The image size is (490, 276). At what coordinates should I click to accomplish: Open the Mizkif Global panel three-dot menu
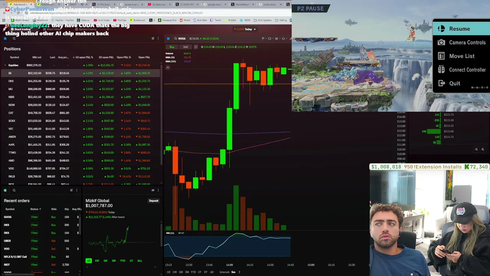tap(158, 190)
